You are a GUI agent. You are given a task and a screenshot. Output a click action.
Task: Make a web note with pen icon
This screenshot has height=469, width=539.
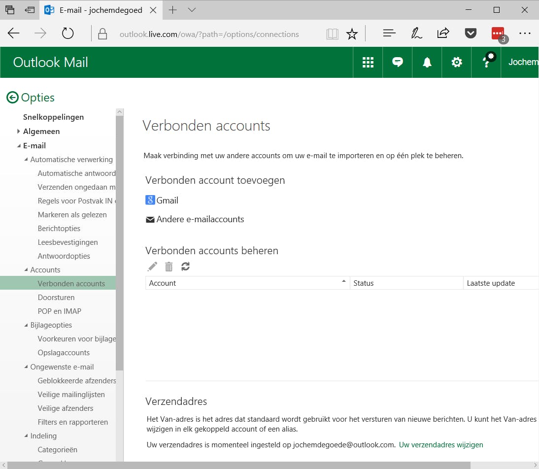(x=416, y=33)
